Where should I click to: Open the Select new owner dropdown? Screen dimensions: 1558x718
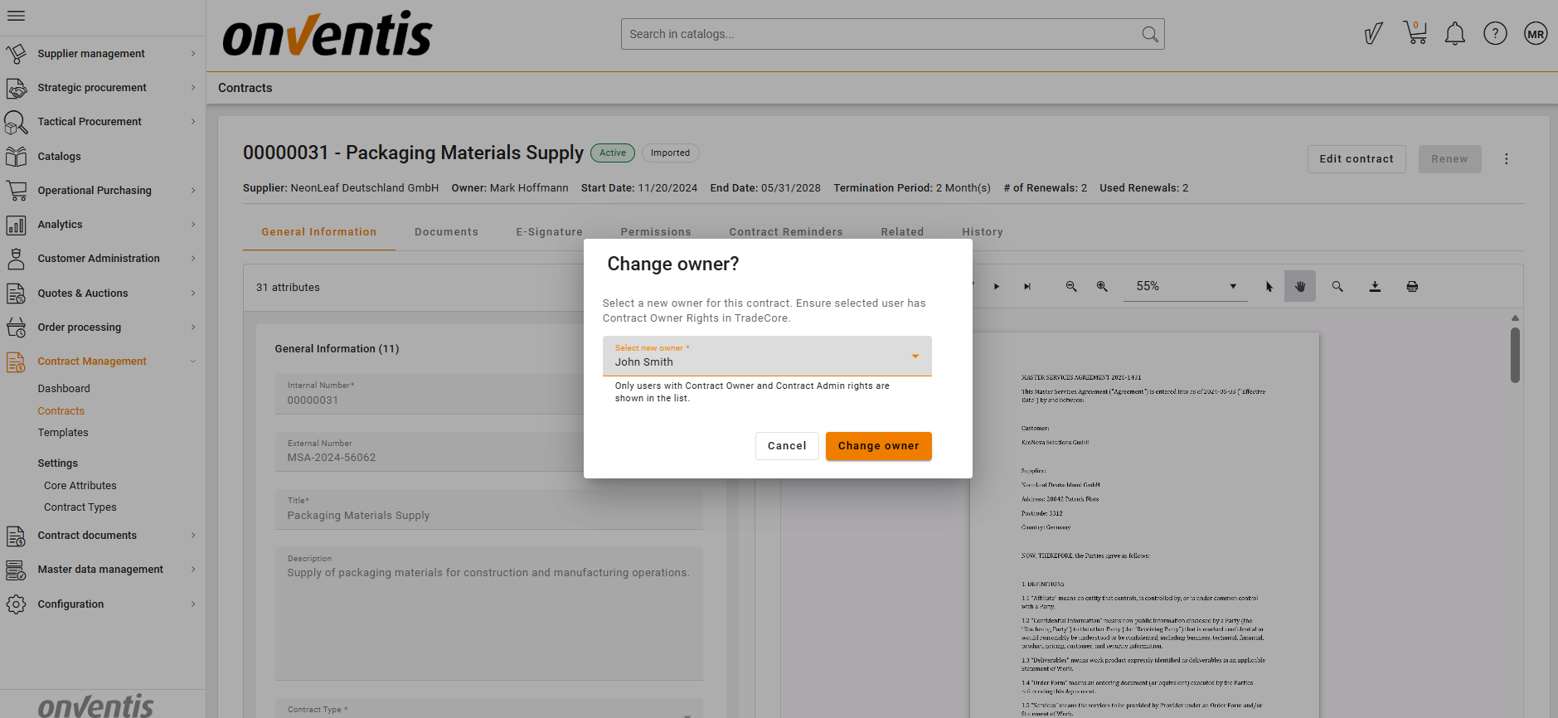[x=766, y=357]
